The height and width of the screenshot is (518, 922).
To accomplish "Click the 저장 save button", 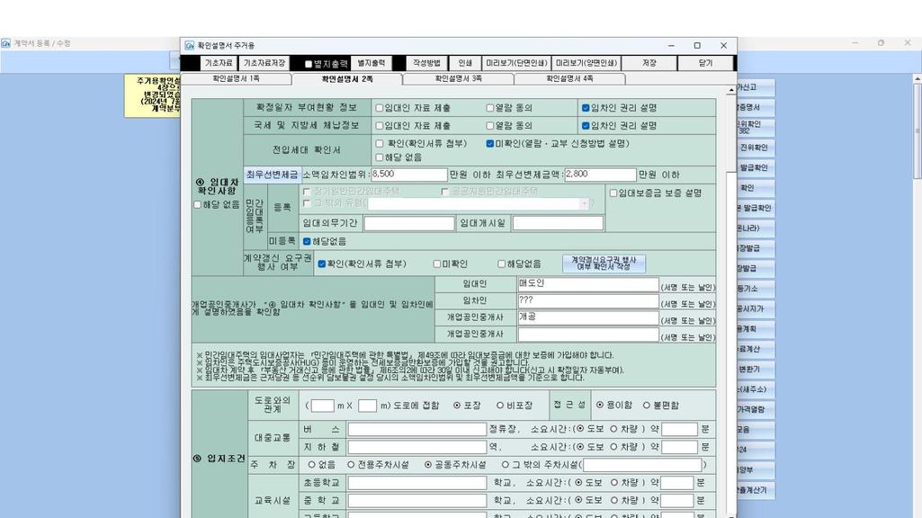I will tap(649, 63).
